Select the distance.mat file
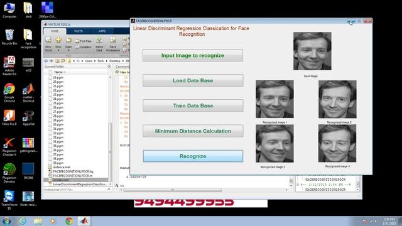Image resolution: width=402 pixels, height=226 pixels. 62,168
